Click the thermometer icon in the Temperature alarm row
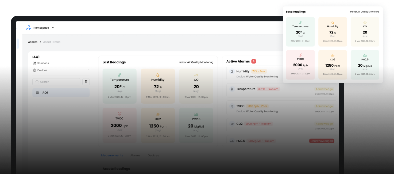This screenshot has width=394, height=174. (232, 89)
